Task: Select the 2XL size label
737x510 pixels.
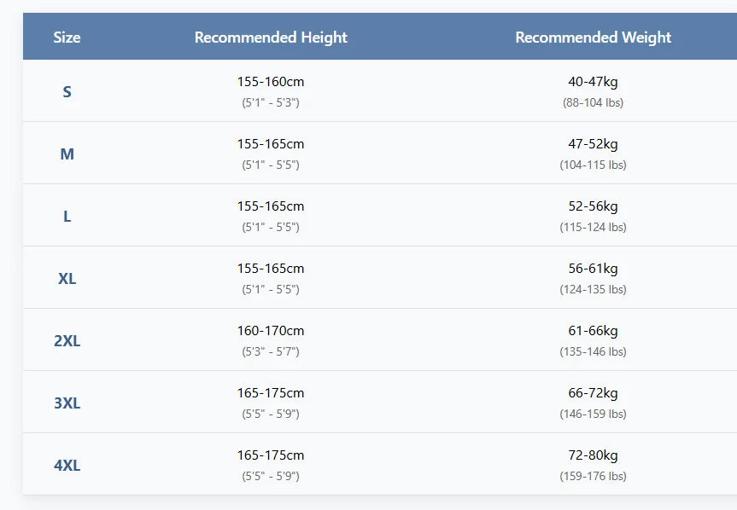Action: tap(67, 341)
